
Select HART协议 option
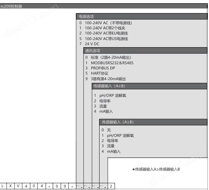(x=97, y=73)
